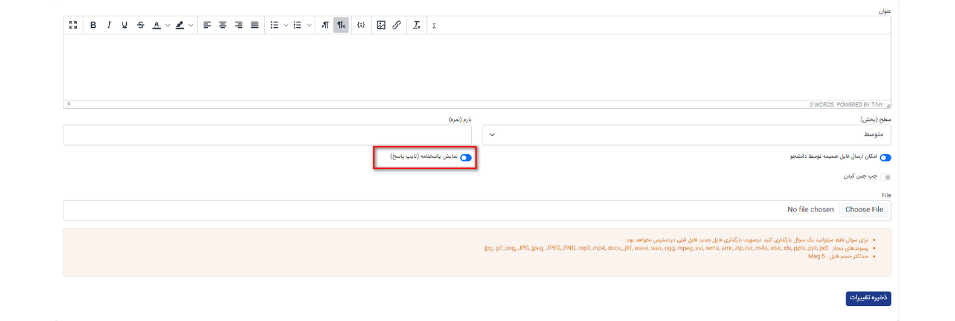
Task: Click the ذخیره تغییرات save button
Action: click(x=868, y=298)
